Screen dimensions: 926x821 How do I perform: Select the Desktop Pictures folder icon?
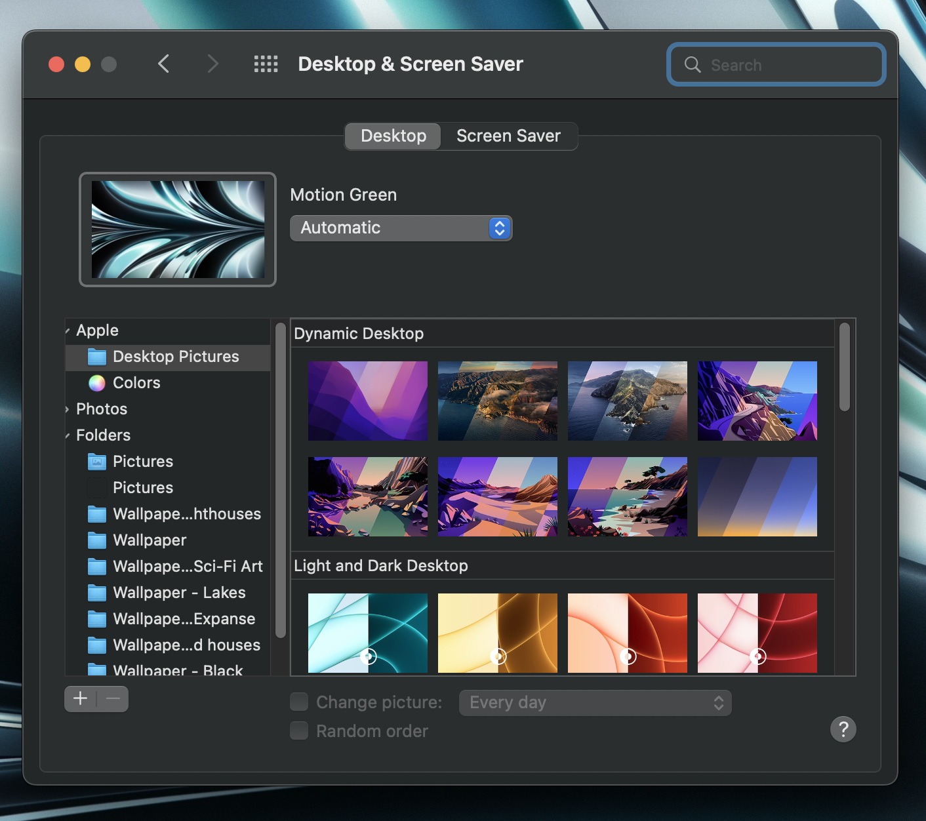click(x=97, y=357)
